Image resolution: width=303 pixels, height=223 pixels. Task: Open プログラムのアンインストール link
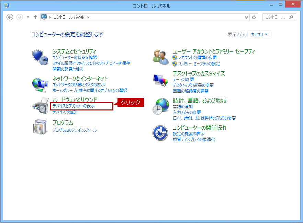tap(74, 130)
